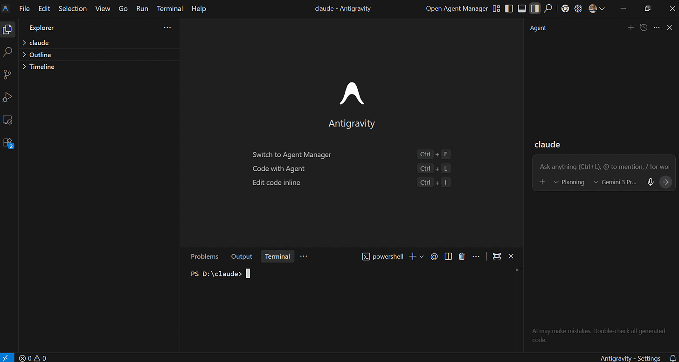Click Code with Agent shortcut link
This screenshot has width=679, height=362.
coord(278,168)
